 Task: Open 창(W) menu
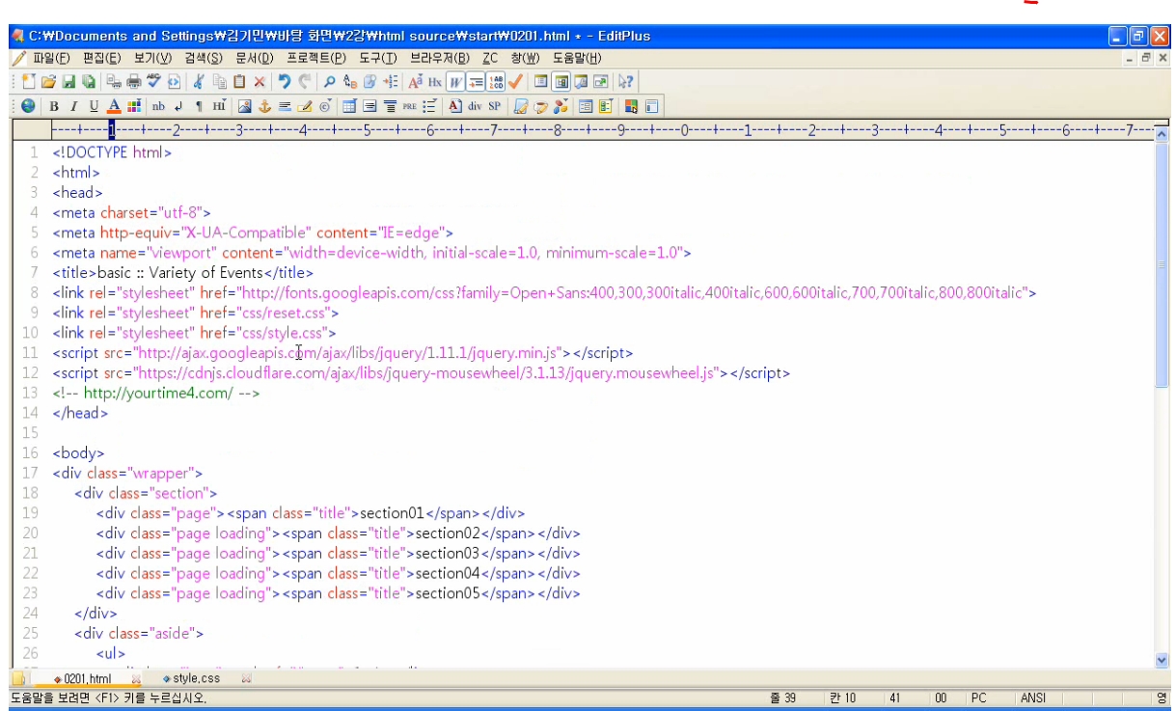(525, 58)
